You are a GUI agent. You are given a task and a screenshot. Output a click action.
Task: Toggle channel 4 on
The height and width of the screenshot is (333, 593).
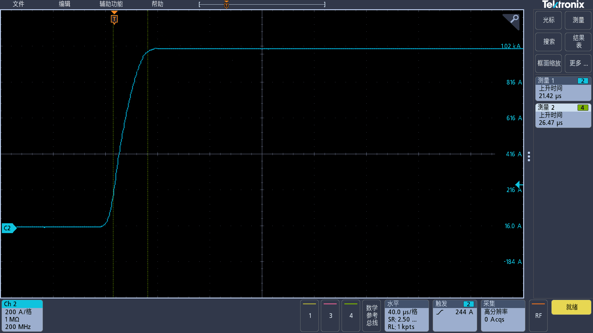point(351,315)
